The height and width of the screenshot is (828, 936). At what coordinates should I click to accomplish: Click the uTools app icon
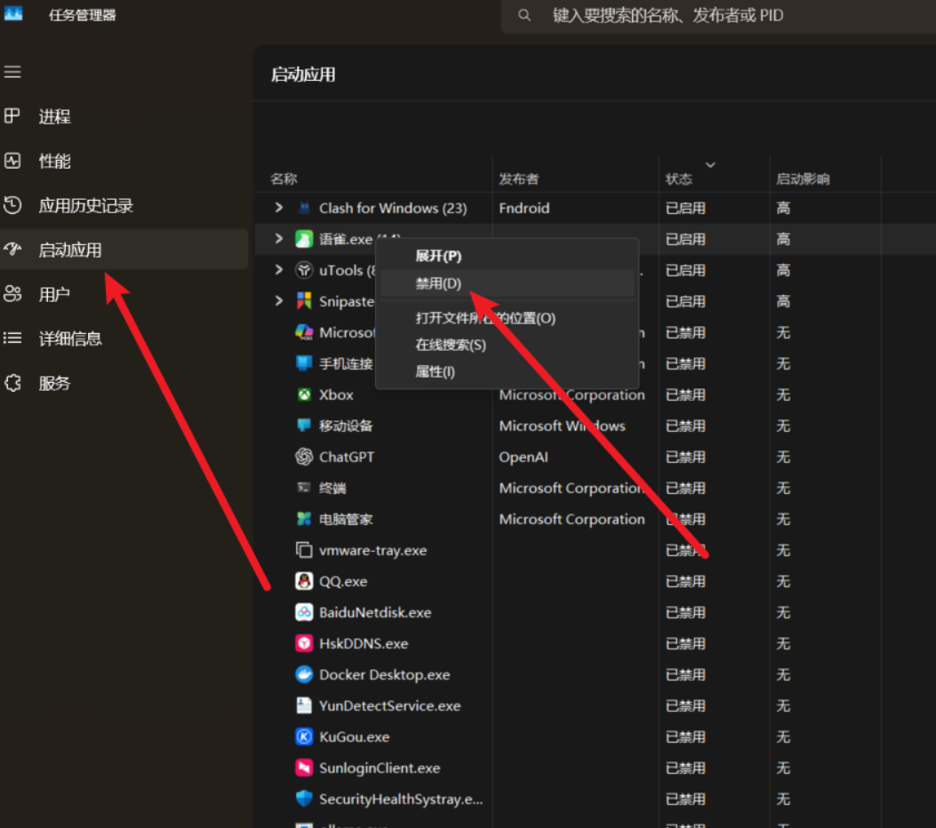tap(304, 270)
